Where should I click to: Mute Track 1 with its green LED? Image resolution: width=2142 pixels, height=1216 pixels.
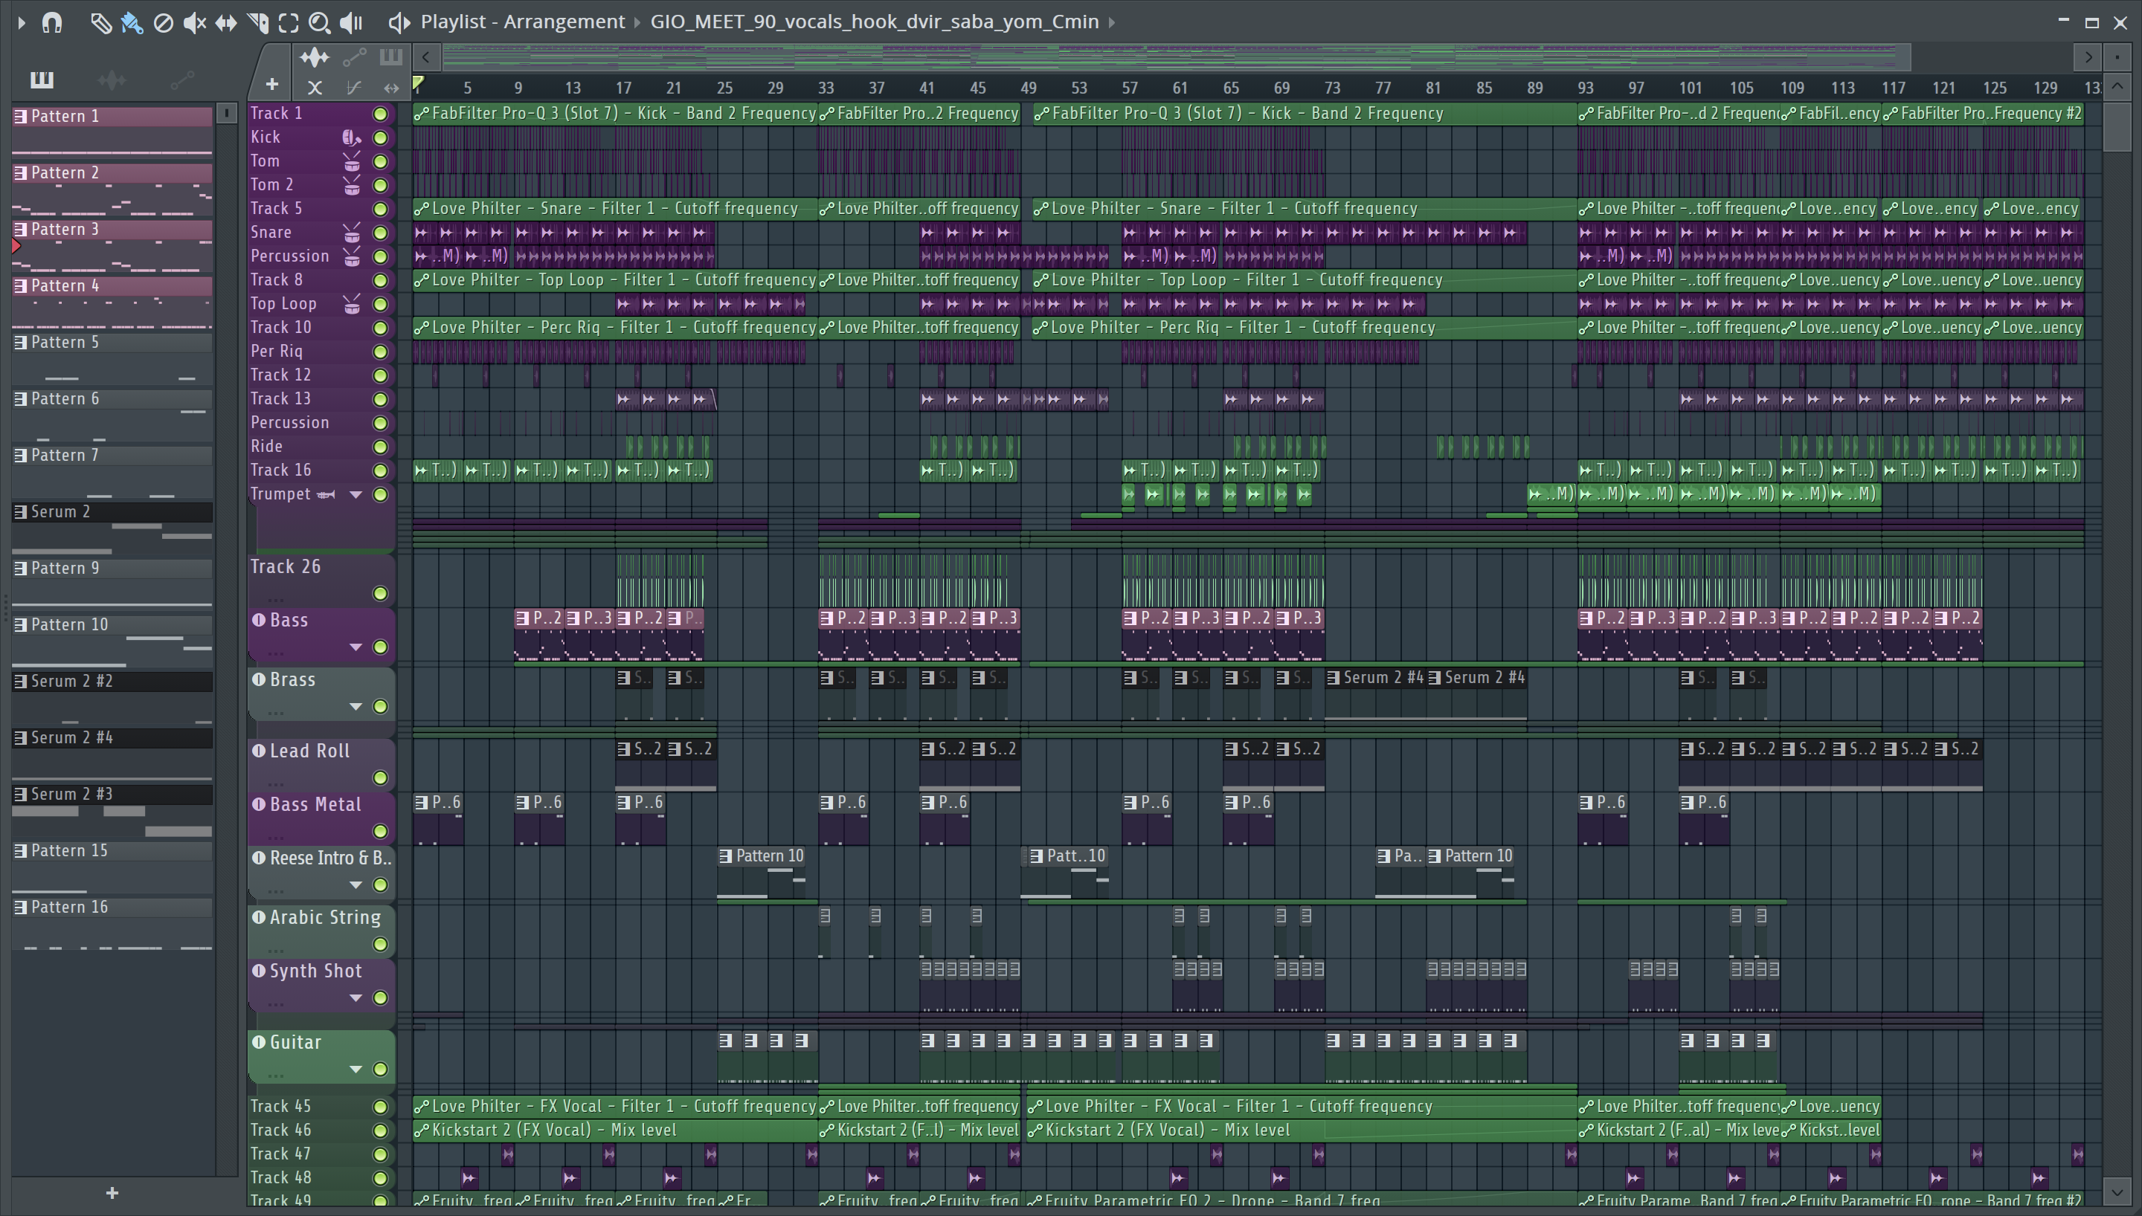(380, 114)
